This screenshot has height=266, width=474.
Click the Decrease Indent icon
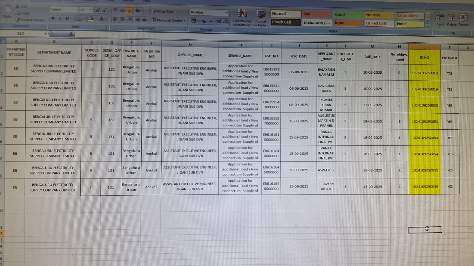click(x=138, y=20)
